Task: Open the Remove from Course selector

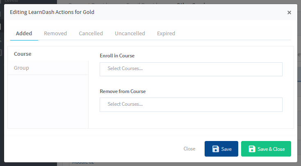Action: (191, 105)
